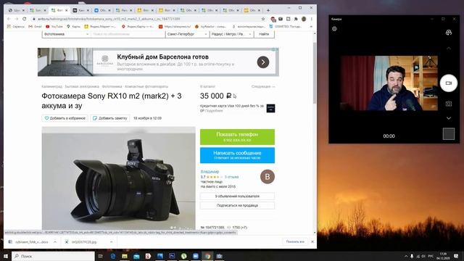Open the Сервисы apps bookmark
Viewport: 464px width, 261px height.
click(x=16, y=27)
